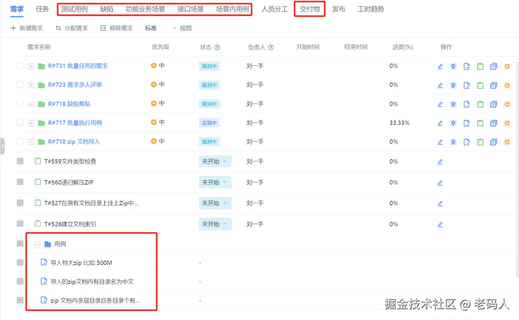This screenshot has width=519, height=320.
Task: Open the status dropdown for T#527
Action: pyautogui.click(x=215, y=203)
